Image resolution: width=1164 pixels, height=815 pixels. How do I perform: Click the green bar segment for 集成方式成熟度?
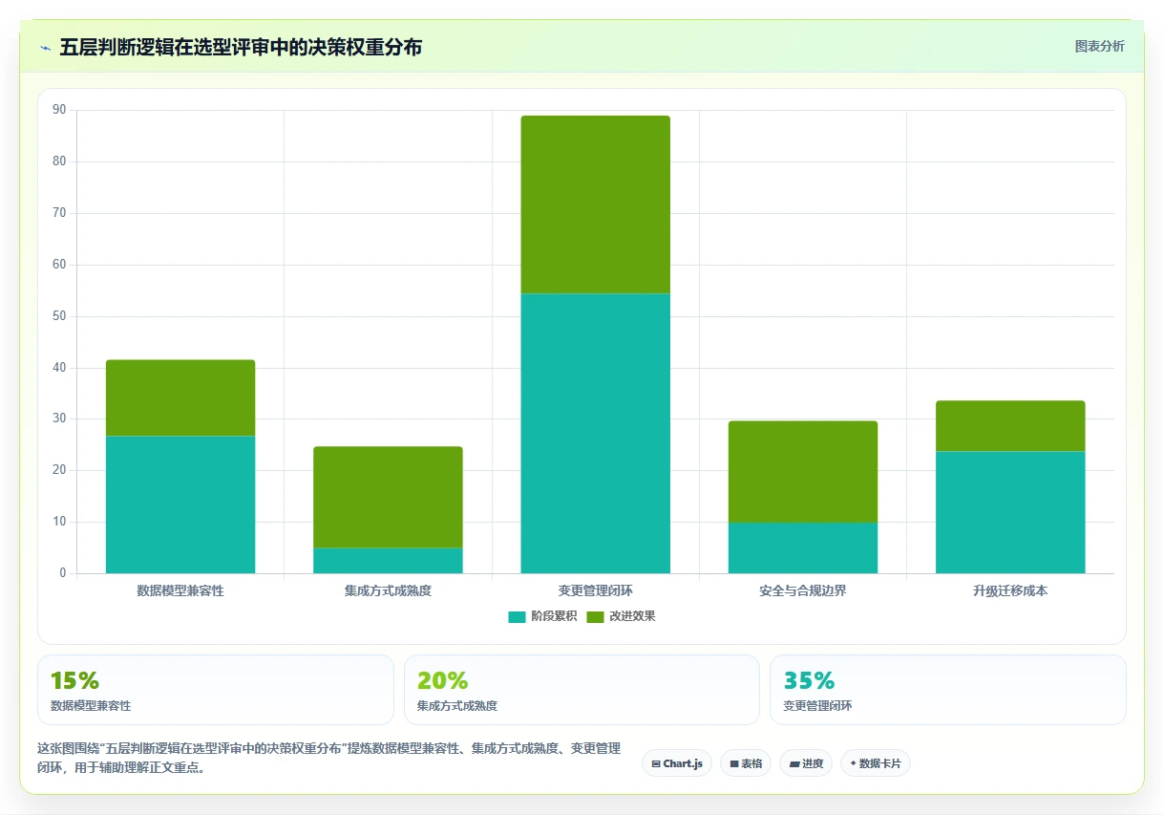[x=388, y=498]
